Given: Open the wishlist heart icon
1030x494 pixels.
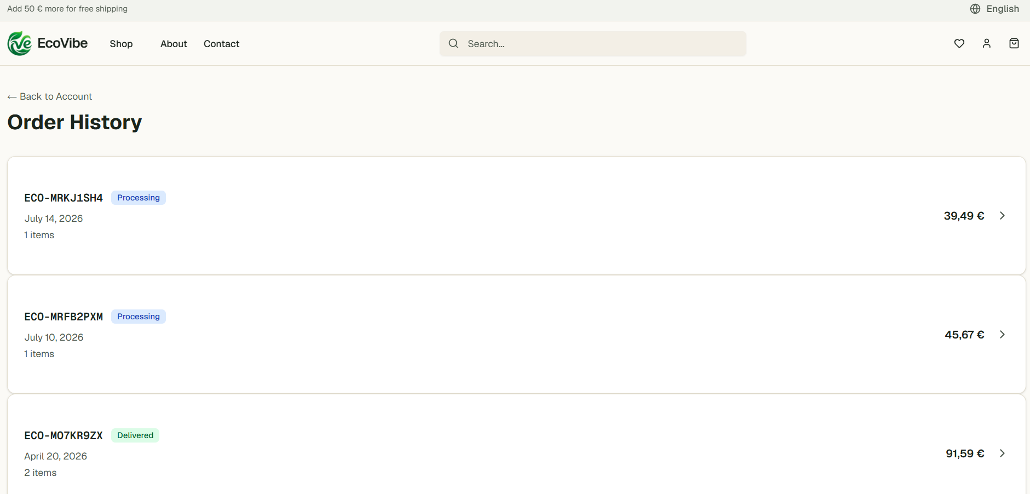Looking at the screenshot, I should 959,43.
